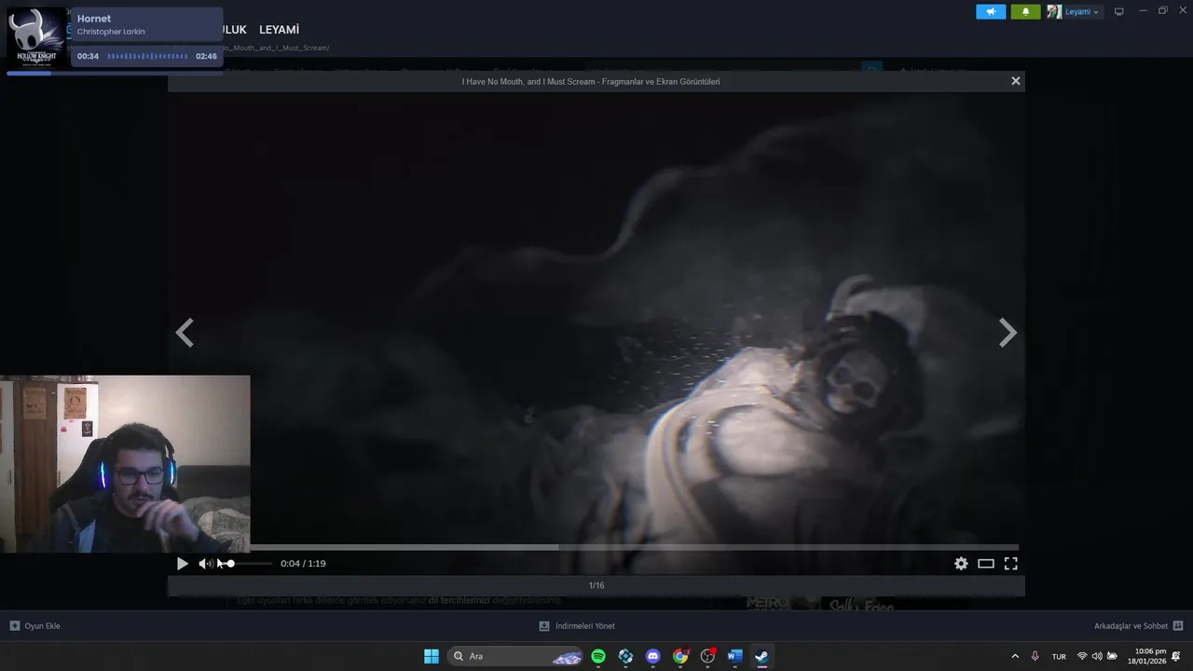Open Google Chrome from the taskbar

coord(680,656)
